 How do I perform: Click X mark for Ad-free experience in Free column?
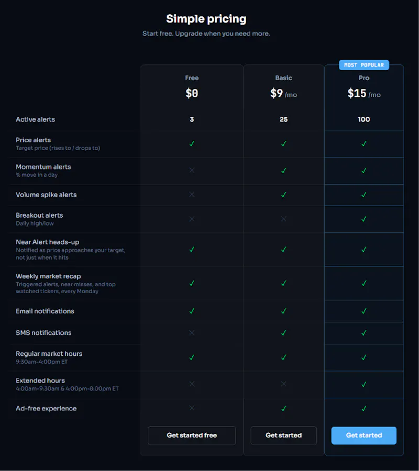coord(192,408)
